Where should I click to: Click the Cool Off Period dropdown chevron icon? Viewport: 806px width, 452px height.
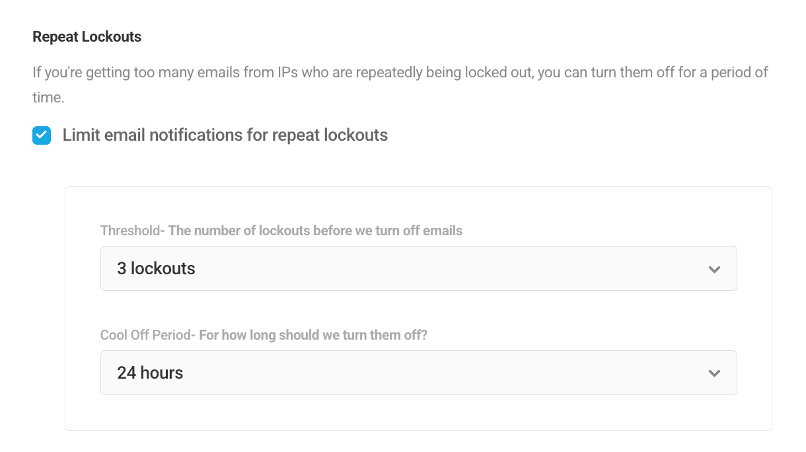[x=714, y=373]
